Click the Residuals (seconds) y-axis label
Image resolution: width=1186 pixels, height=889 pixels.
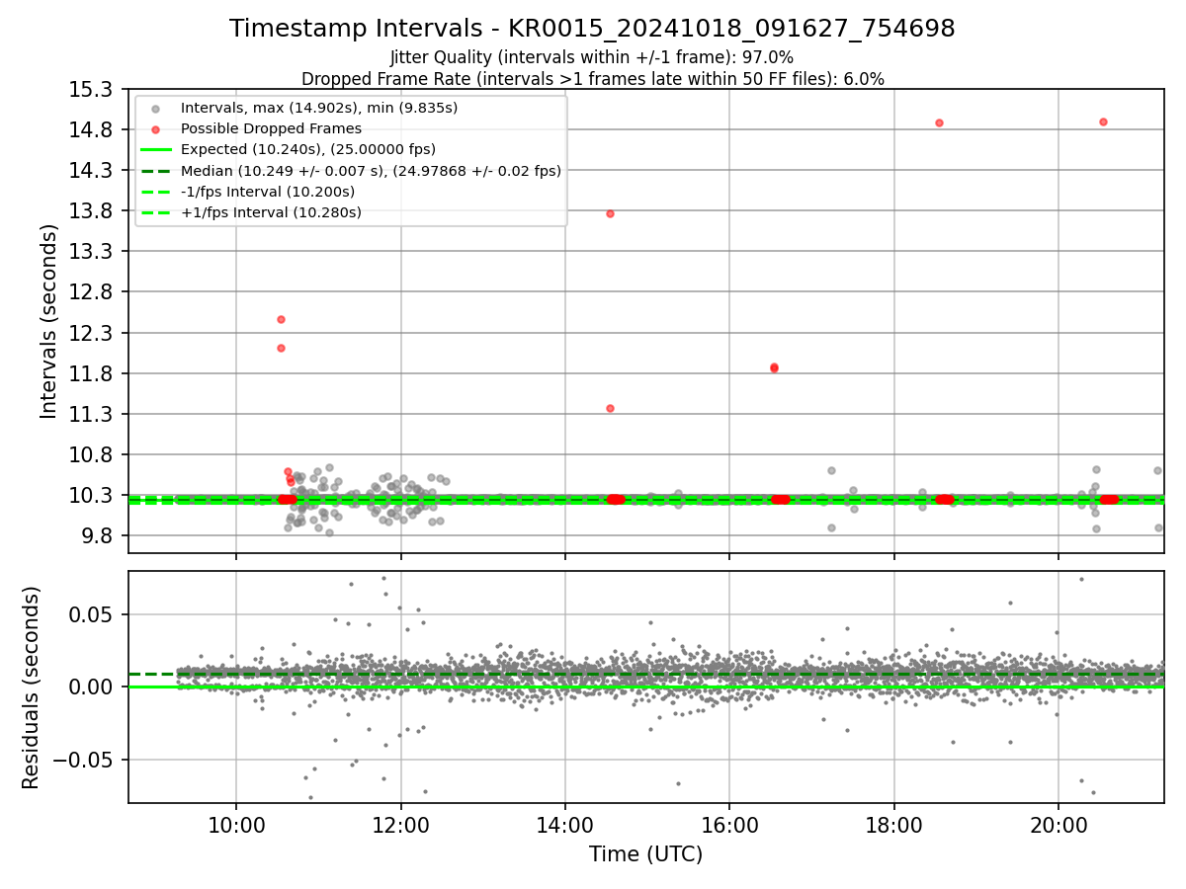[32, 687]
